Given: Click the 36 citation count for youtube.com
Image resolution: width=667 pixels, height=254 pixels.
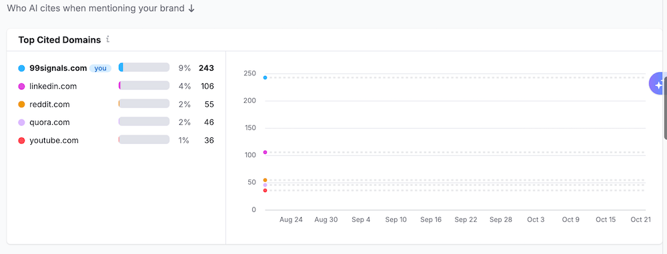Looking at the screenshot, I should click(209, 141).
